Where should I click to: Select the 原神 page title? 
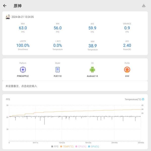(x=18, y=6)
